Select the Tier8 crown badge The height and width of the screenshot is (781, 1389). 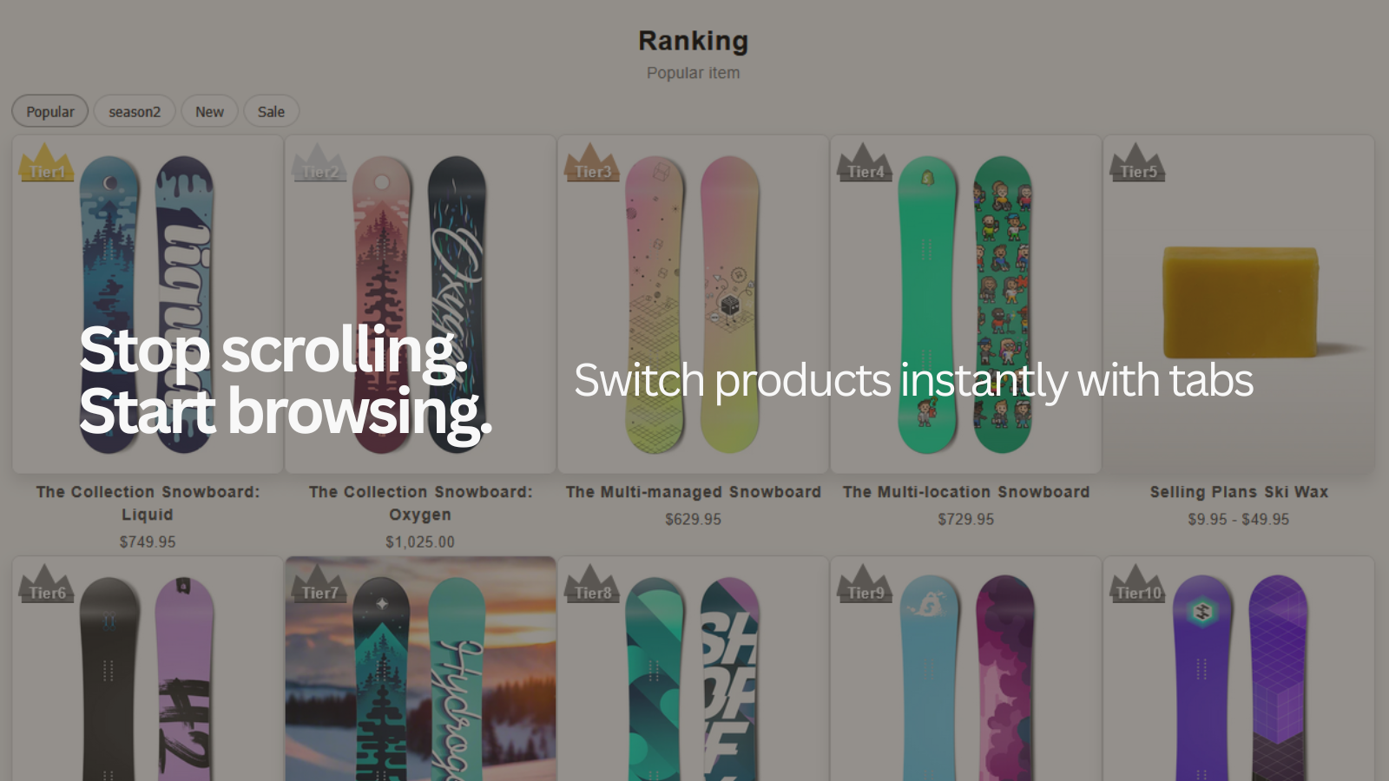click(x=592, y=589)
